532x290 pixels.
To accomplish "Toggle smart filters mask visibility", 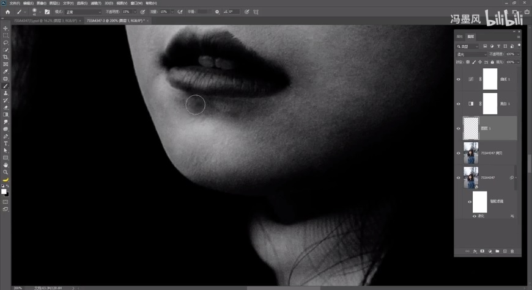I will 470,202.
